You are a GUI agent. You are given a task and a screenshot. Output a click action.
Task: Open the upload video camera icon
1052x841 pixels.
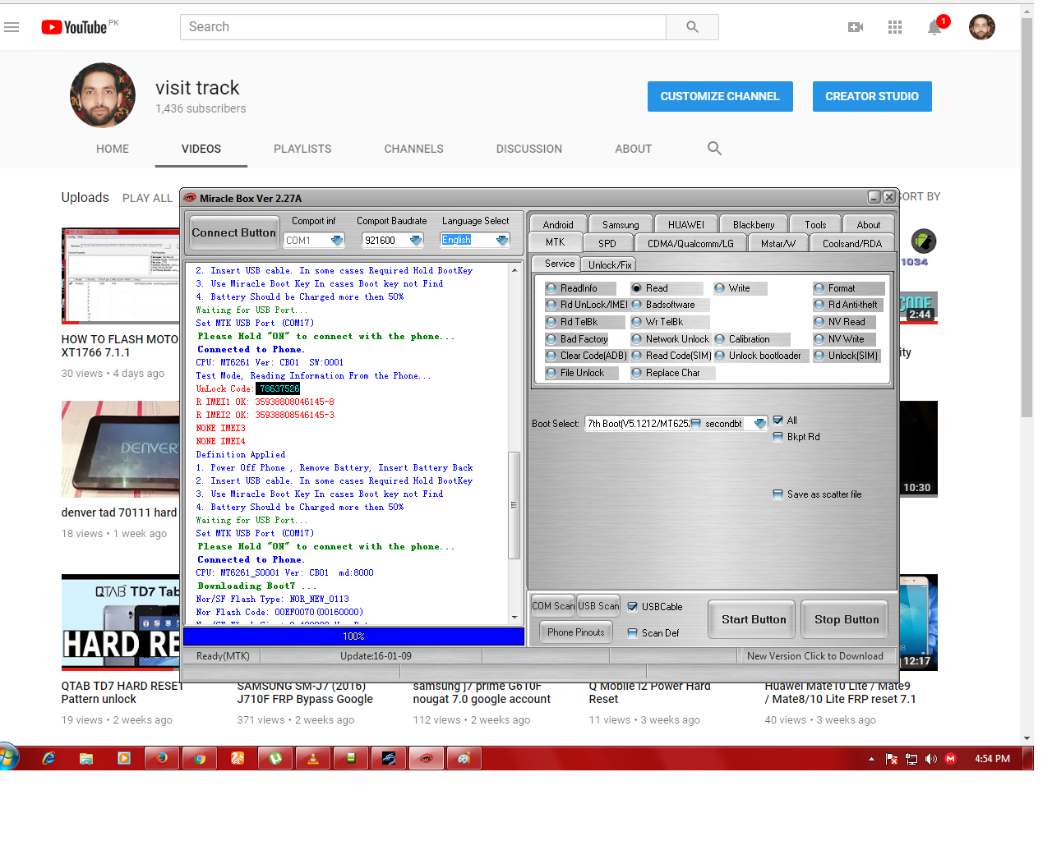pyautogui.click(x=856, y=27)
